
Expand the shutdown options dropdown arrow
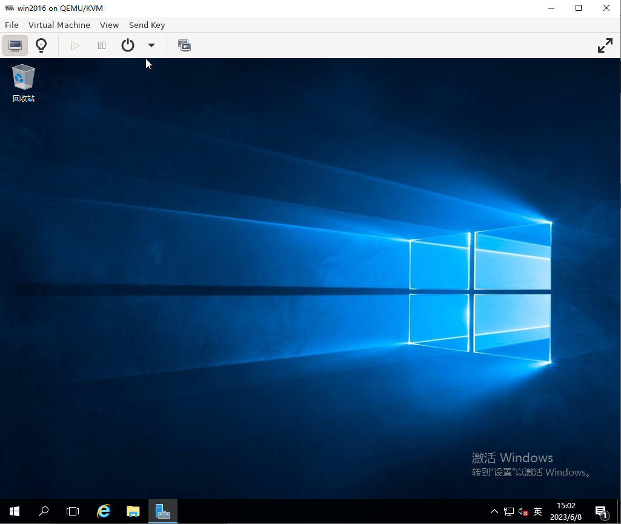(151, 45)
